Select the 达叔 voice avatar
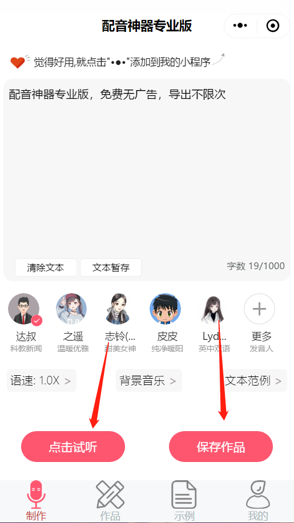 point(24,309)
